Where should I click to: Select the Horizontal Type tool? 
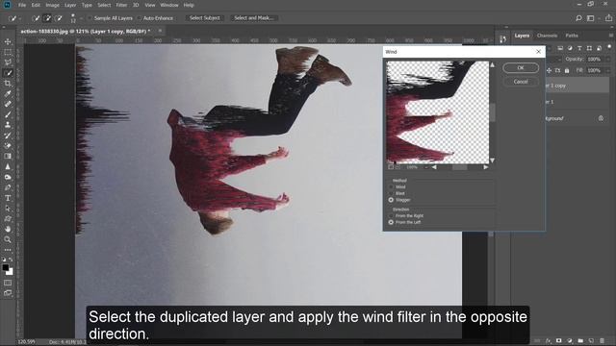point(8,198)
